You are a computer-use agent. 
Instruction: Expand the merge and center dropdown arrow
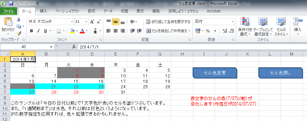click(189, 31)
